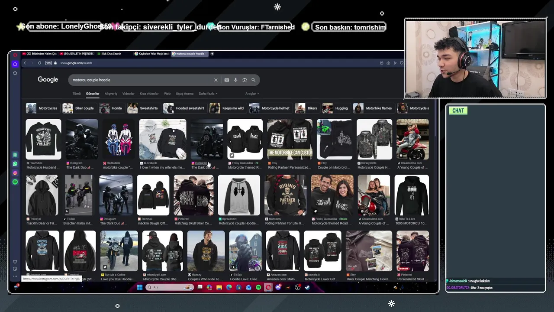Click the browser snapshot camera icon

[388, 63]
